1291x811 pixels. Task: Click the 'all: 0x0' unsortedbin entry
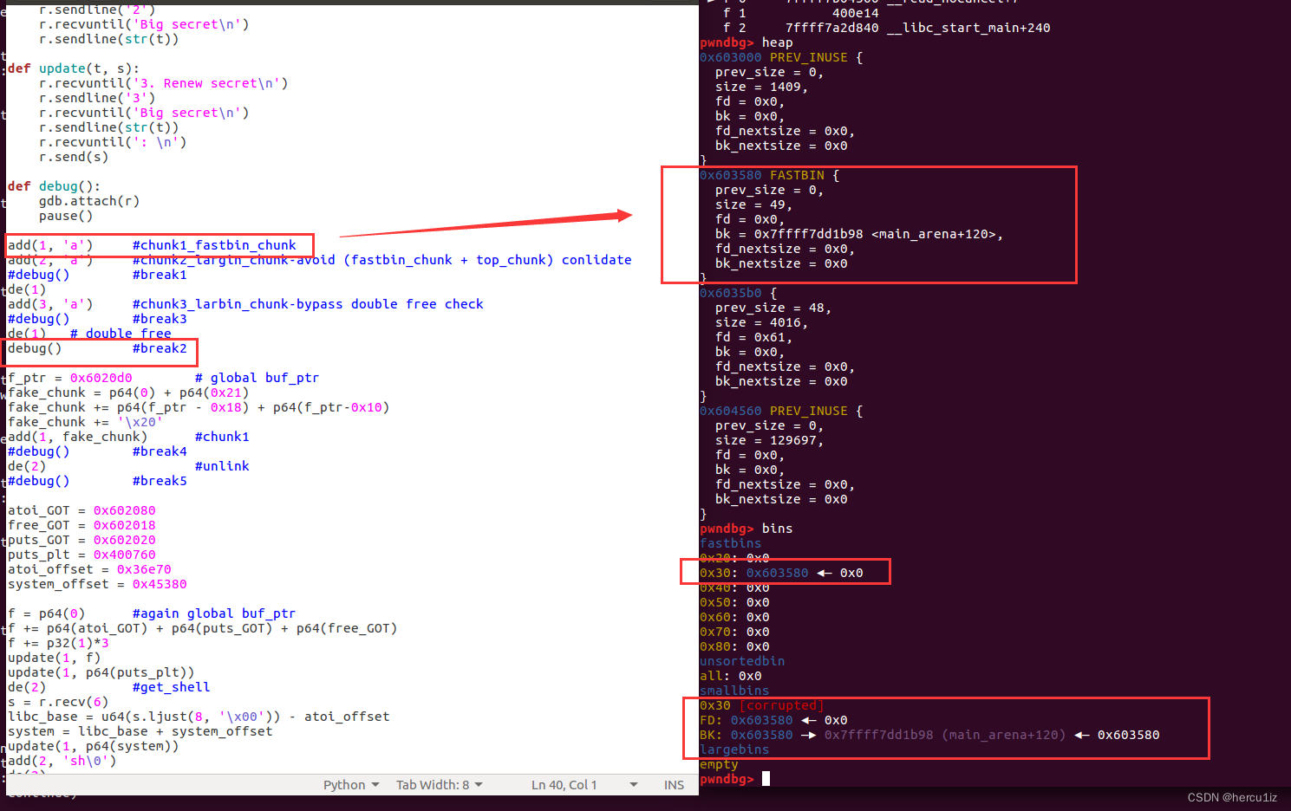point(731,676)
